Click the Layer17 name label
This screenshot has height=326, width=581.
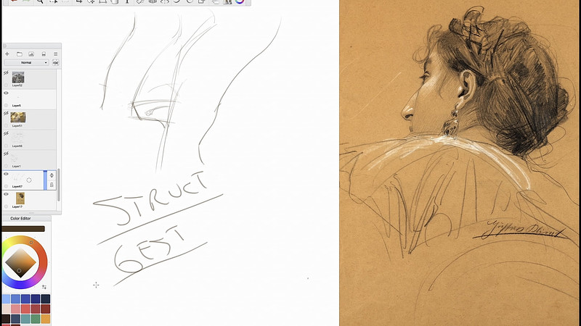(x=17, y=207)
